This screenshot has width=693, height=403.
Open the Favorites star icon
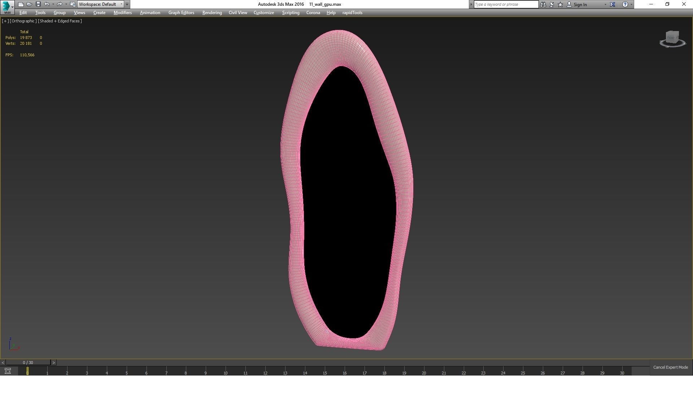coord(560,4)
